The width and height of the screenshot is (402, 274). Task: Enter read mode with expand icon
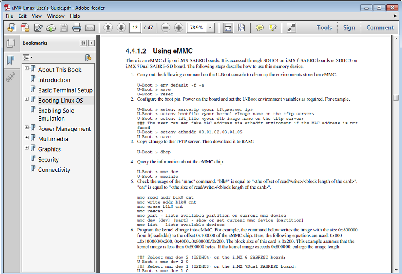click(291, 27)
